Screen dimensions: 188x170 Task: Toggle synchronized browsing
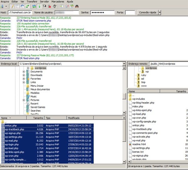coord(72,6)
